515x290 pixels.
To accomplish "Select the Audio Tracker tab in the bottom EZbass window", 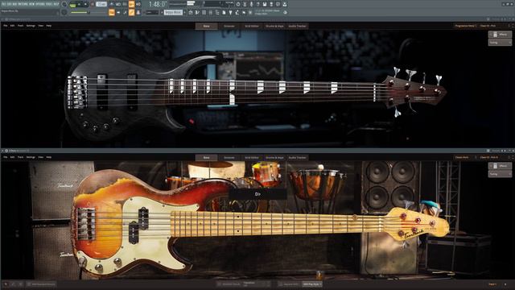I will (297, 158).
